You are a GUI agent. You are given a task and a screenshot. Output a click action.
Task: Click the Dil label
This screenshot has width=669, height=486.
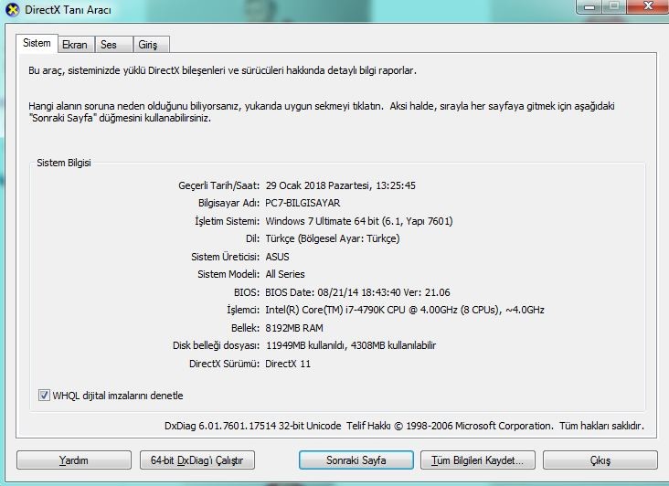[252, 238]
